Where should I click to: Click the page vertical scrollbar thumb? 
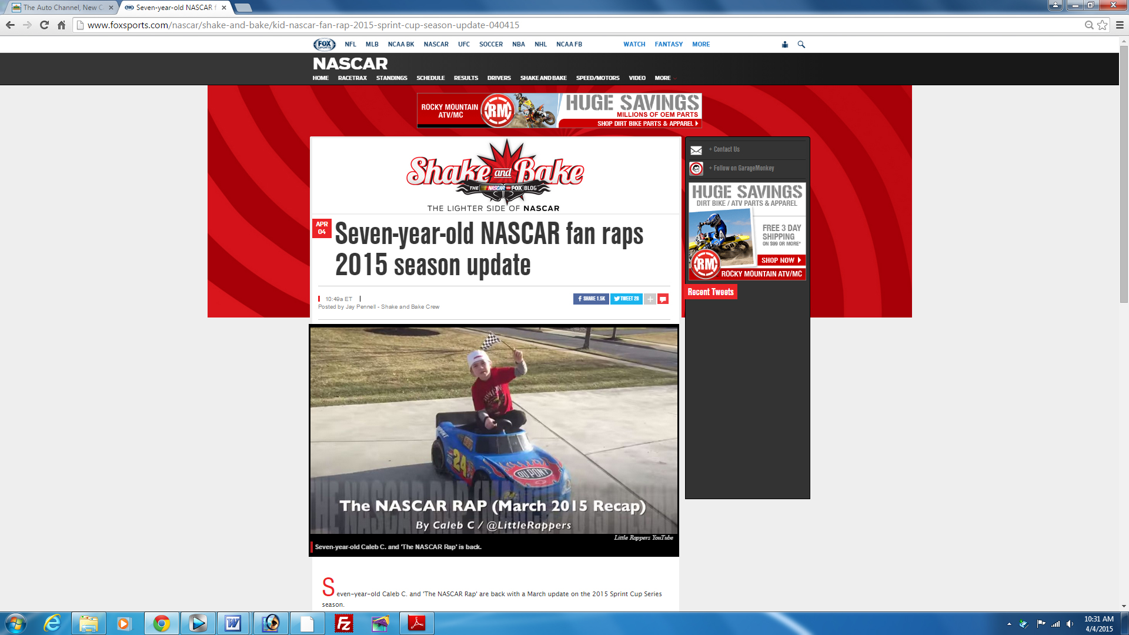(x=1124, y=176)
